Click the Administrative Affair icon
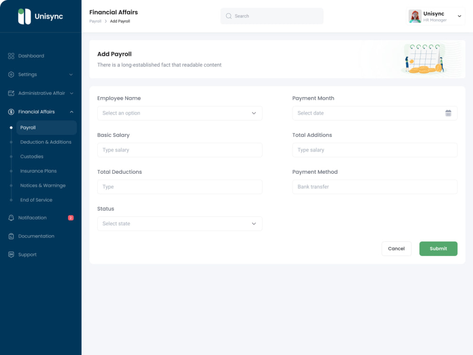Image resolution: width=473 pixels, height=355 pixels. click(x=11, y=93)
